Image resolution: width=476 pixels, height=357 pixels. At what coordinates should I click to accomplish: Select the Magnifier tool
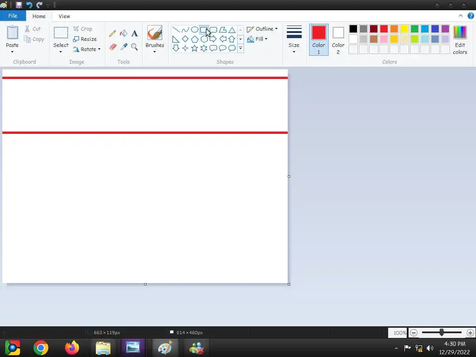tap(134, 47)
